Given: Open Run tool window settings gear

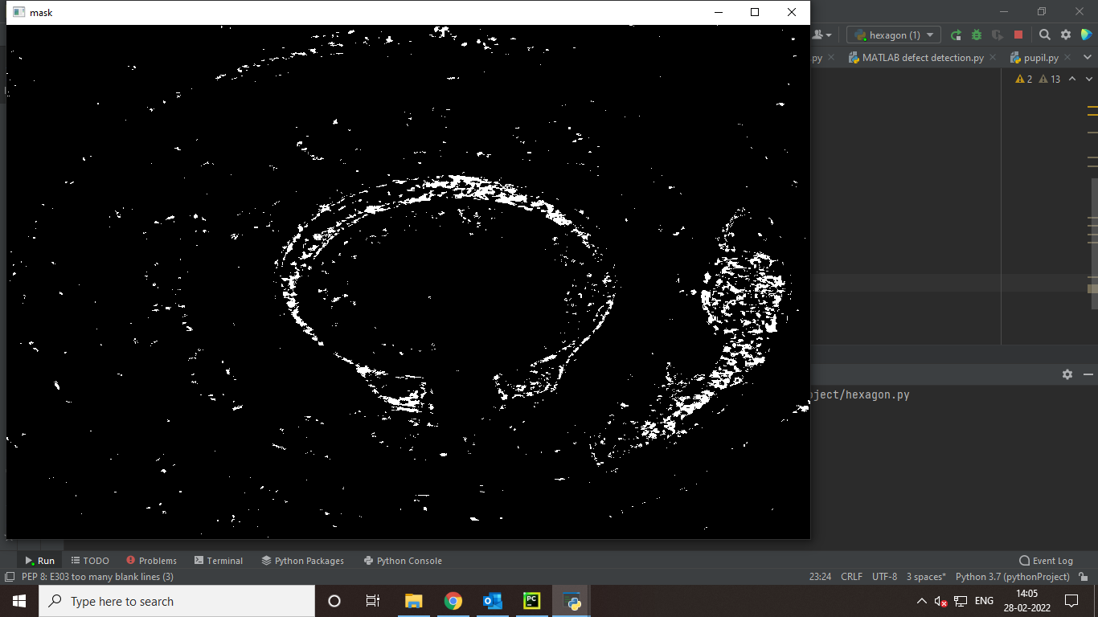Looking at the screenshot, I should click(1067, 374).
